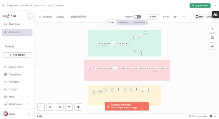Open the daniel user options ellipsis

point(29,114)
